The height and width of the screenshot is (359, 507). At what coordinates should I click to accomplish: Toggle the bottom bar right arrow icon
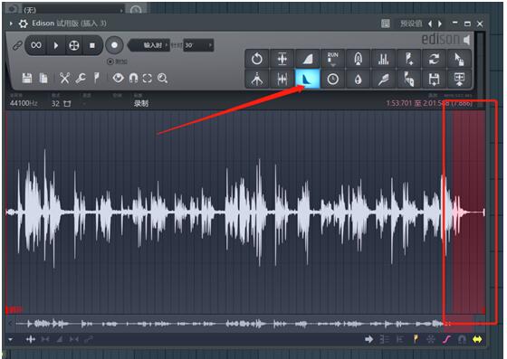click(368, 339)
